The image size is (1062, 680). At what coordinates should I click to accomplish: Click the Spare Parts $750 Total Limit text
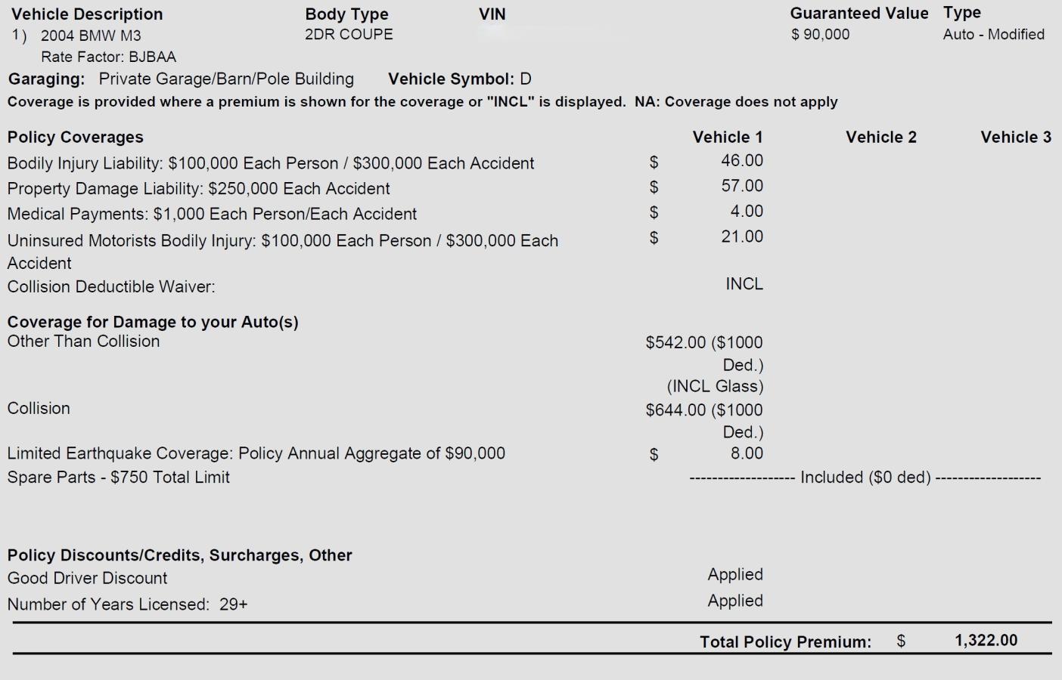click(x=118, y=477)
